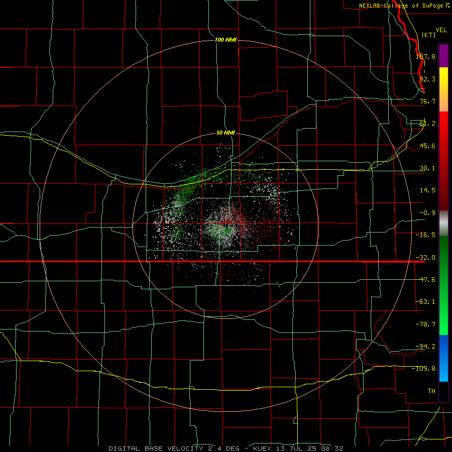Click the gray segment of velocity color bar
This screenshot has height=452, width=452.
coord(443,223)
